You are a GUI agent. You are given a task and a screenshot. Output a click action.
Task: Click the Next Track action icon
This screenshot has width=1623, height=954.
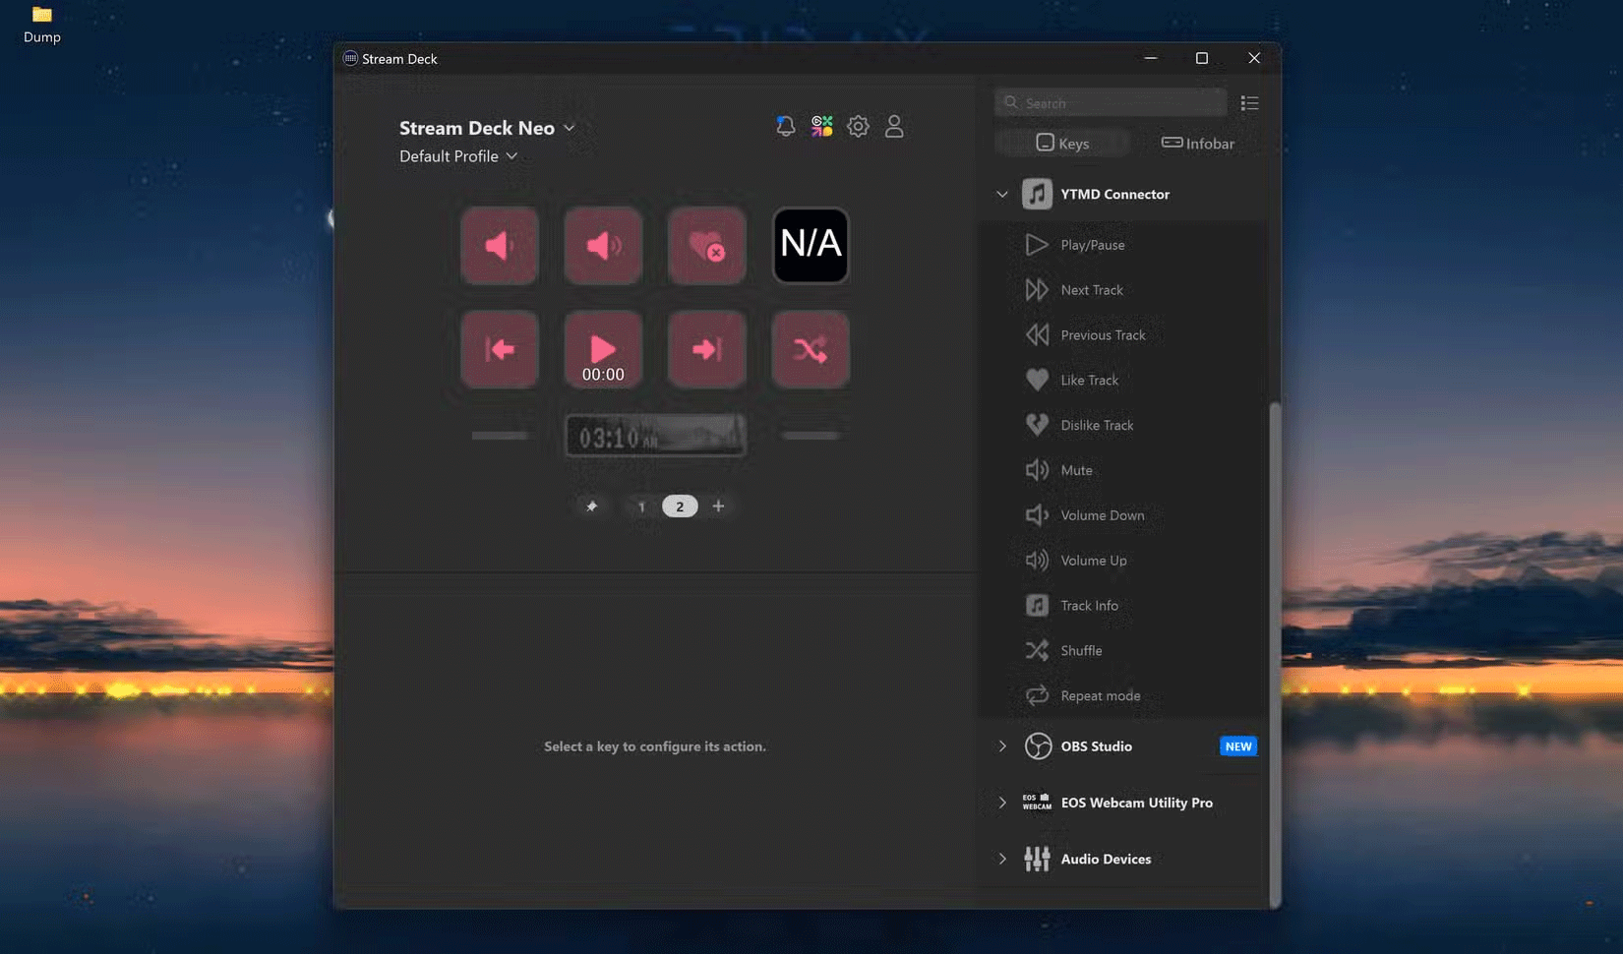[1037, 289]
